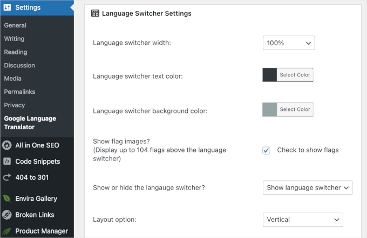Click Select Color button for text color
This screenshot has width=367, height=238.
point(295,75)
